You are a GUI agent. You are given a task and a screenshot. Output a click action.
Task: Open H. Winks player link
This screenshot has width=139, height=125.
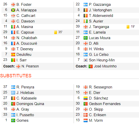click(96, 49)
